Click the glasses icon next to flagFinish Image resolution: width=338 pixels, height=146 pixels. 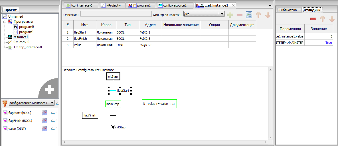point(53,121)
